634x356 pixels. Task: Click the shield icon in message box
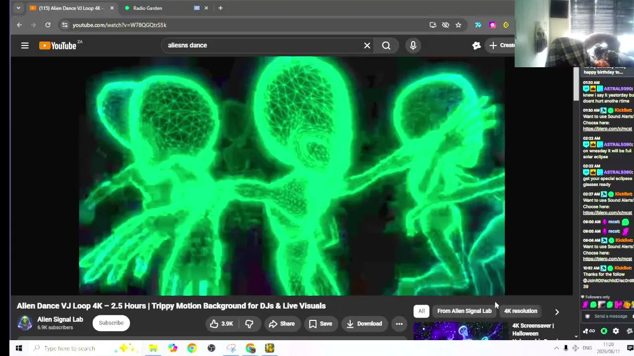point(587,316)
